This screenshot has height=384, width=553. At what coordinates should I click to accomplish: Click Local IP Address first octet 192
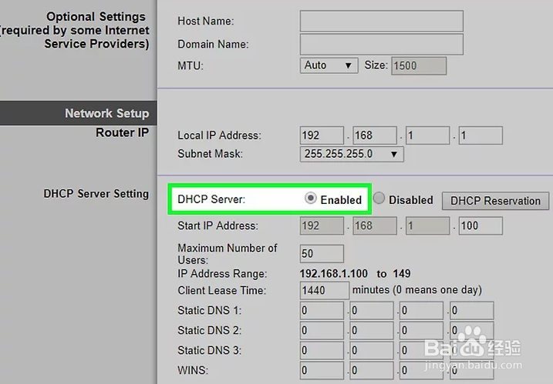(322, 135)
